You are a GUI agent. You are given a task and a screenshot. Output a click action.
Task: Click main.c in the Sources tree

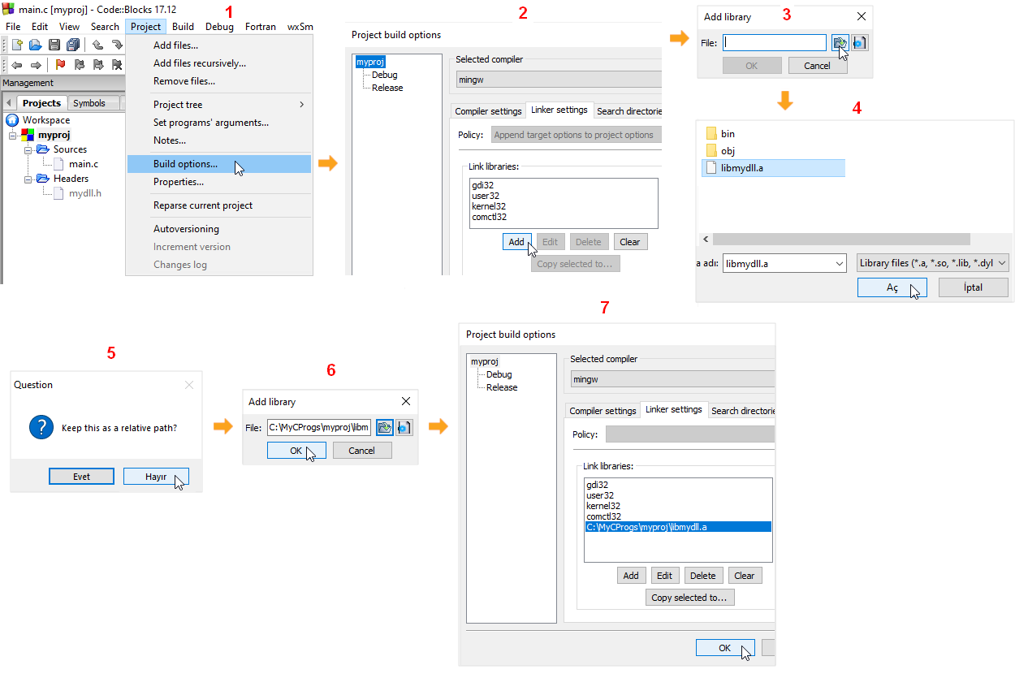[84, 164]
